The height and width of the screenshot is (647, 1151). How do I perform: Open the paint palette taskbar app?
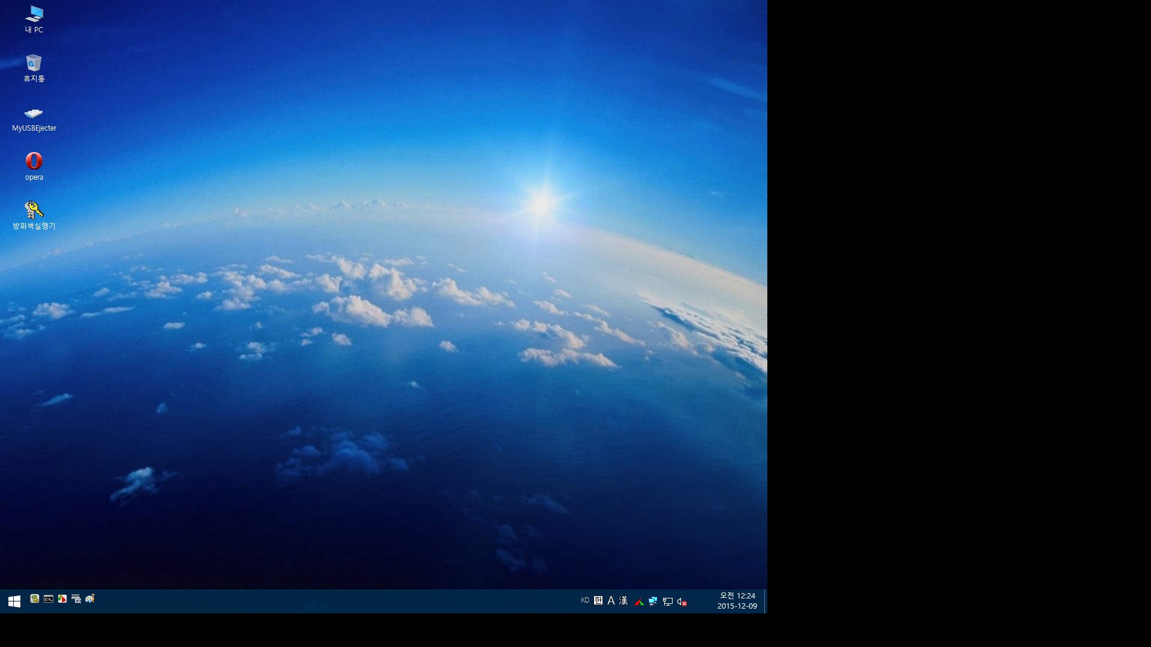tap(90, 598)
